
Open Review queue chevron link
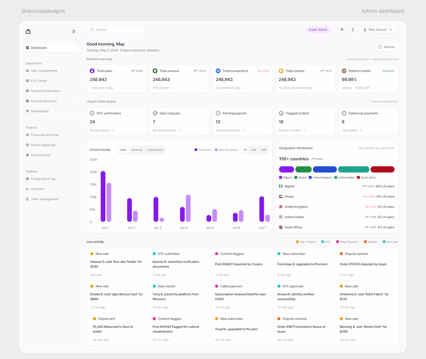click(x=102, y=131)
